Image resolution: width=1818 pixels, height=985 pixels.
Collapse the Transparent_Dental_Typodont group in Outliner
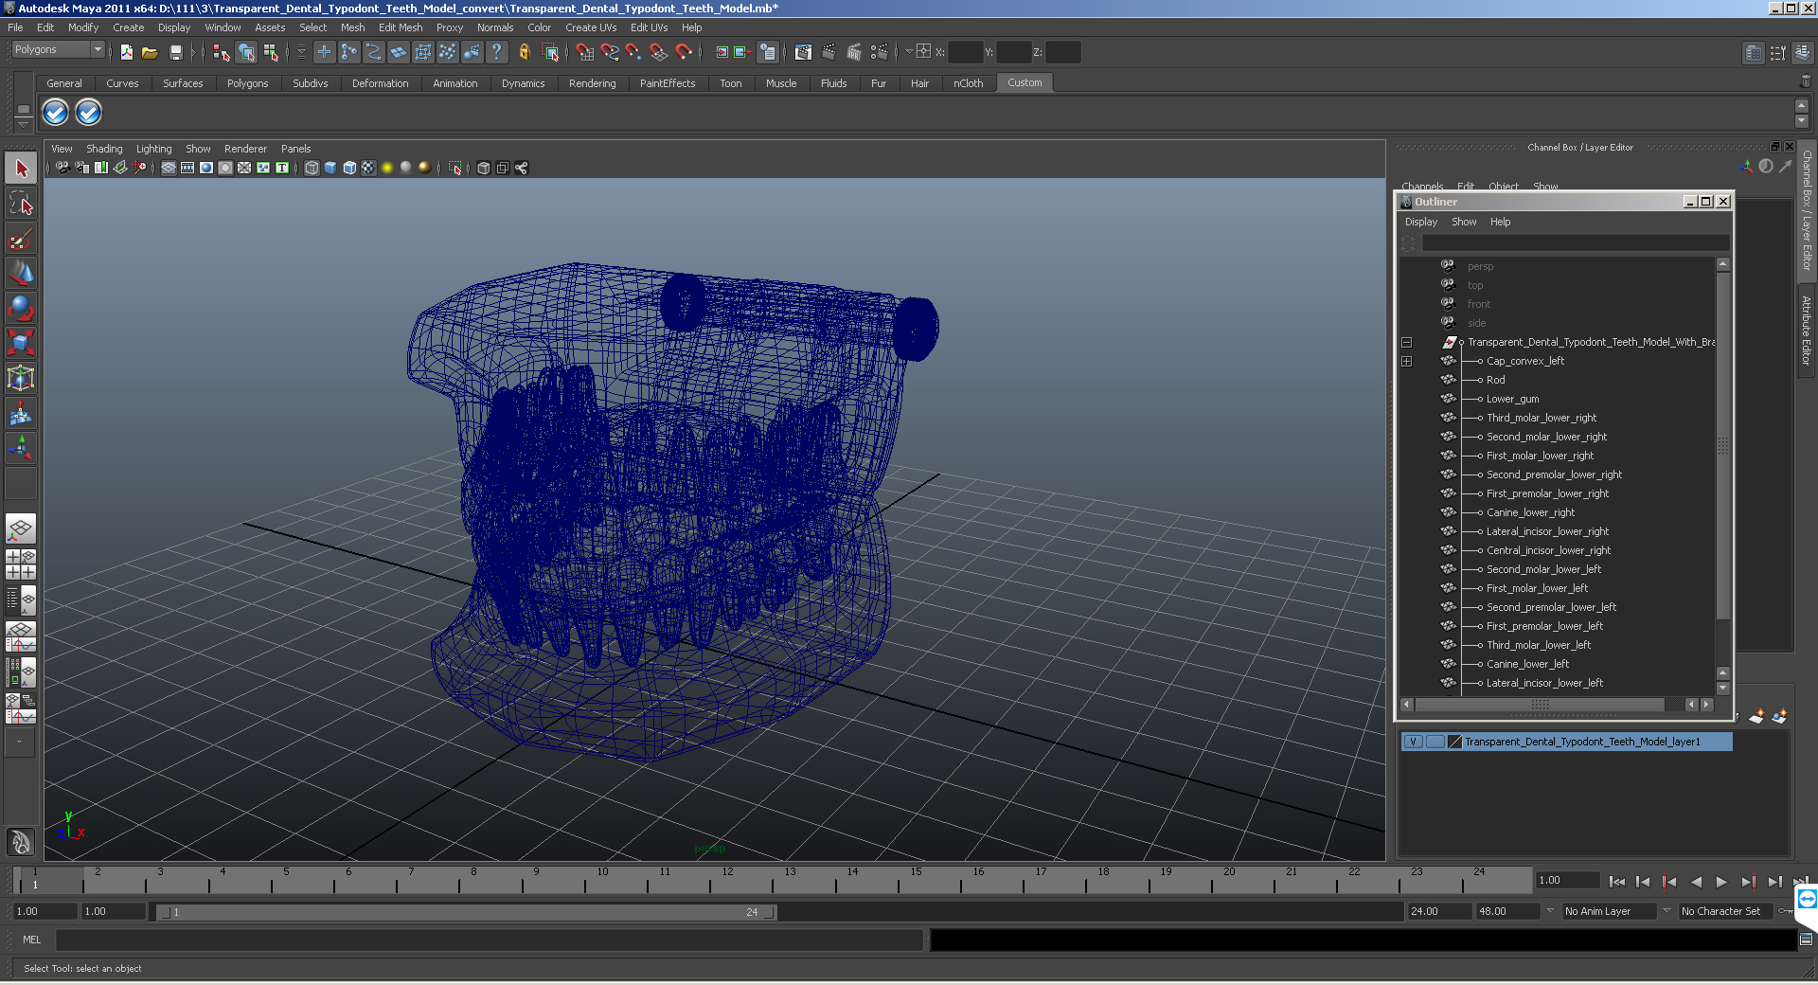(x=1407, y=342)
